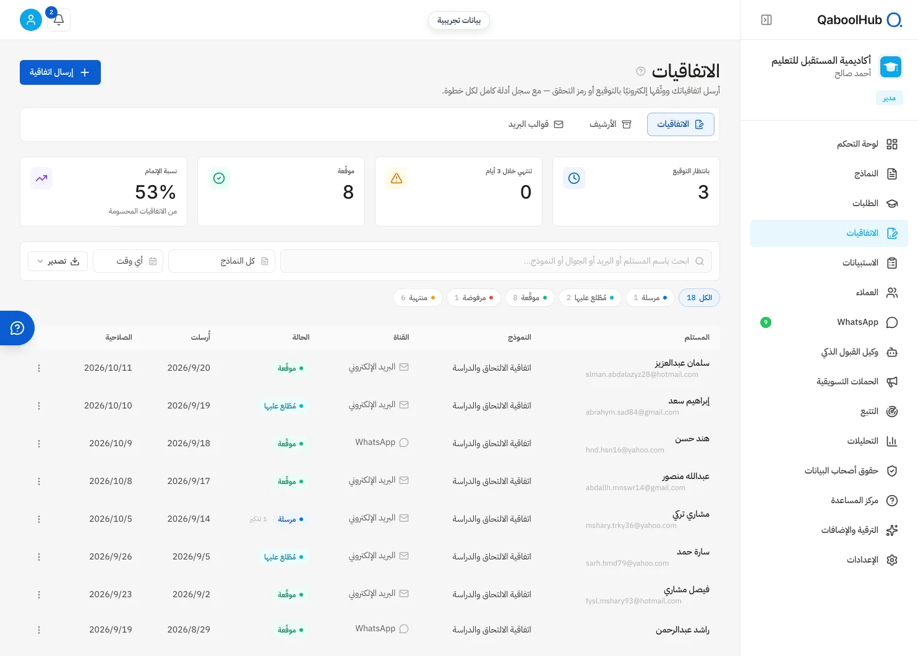Click the help icon beside الاتفاقيات heading
The image size is (918, 656).
[641, 71]
